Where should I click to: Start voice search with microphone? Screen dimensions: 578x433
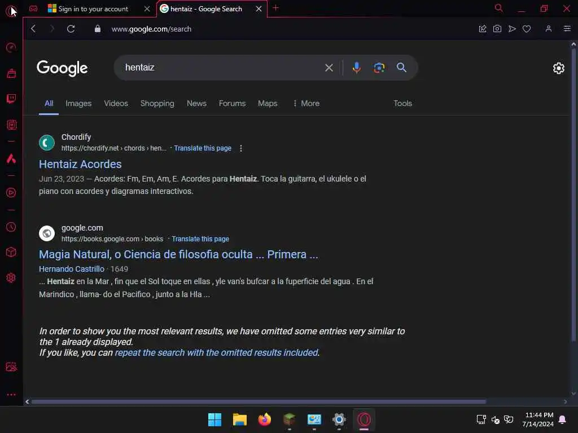357,68
